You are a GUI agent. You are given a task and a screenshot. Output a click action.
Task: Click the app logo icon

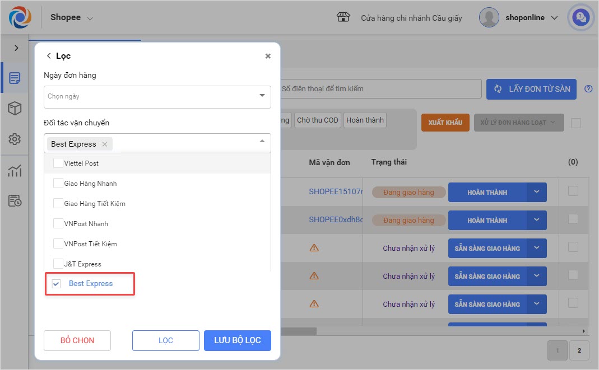coord(20,17)
